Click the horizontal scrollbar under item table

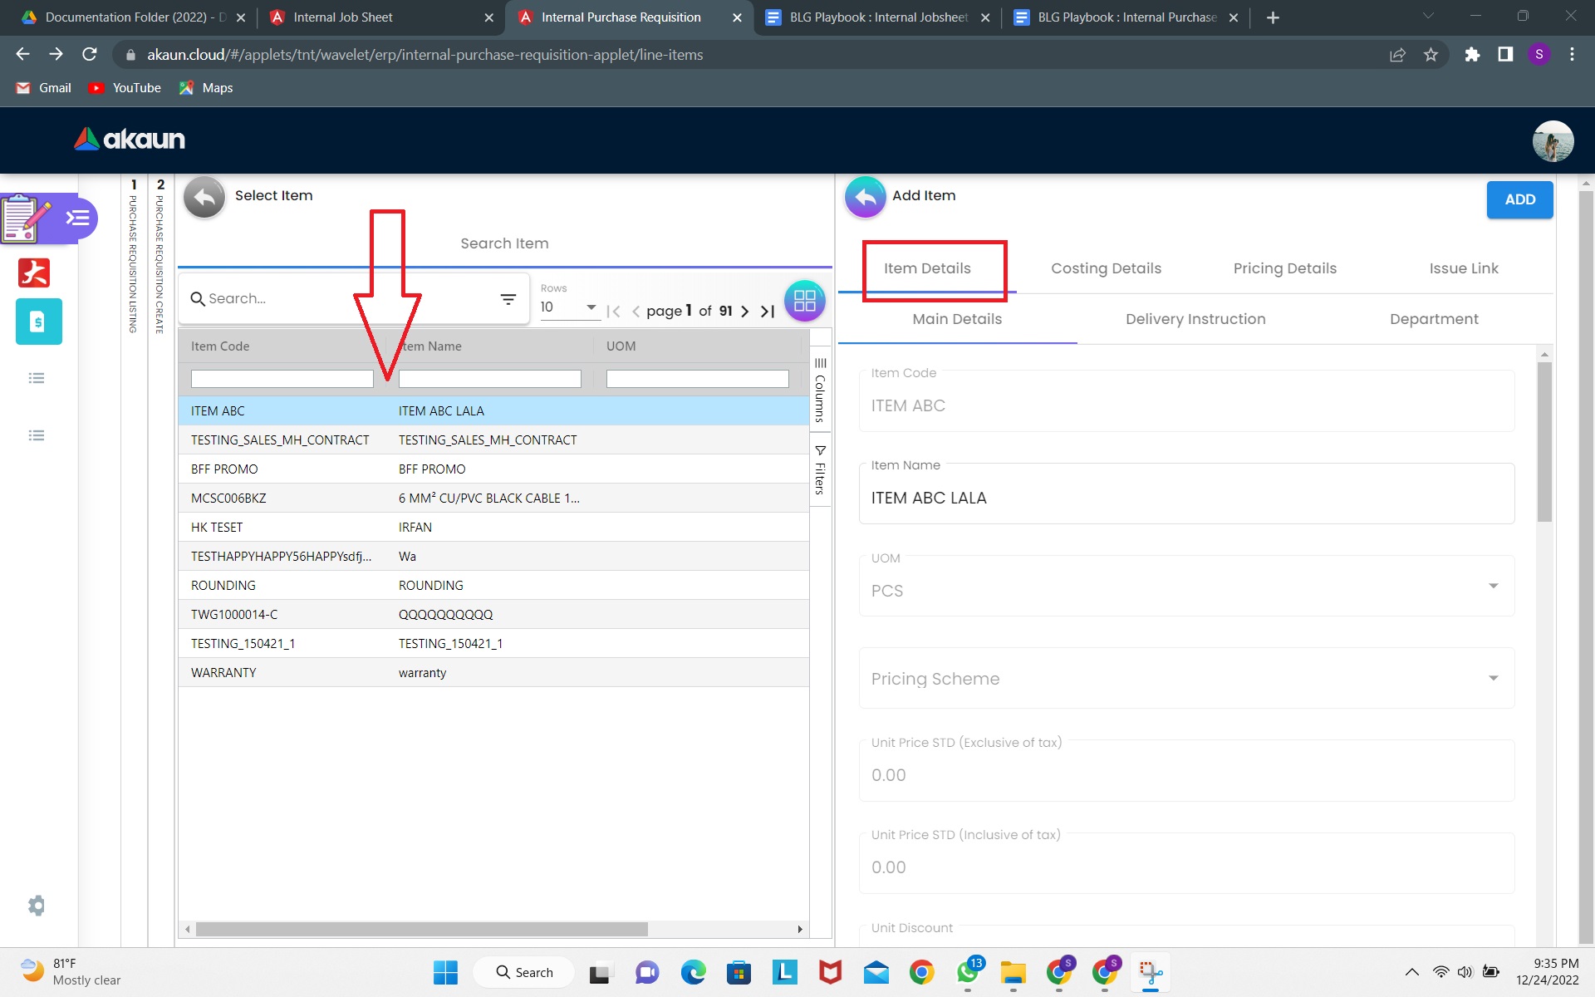[421, 929]
